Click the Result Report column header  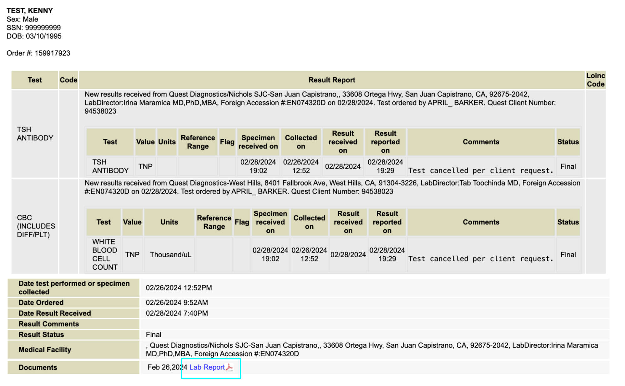pyautogui.click(x=331, y=80)
